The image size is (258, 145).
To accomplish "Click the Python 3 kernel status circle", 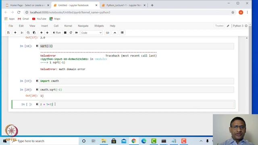I will point(246,26).
